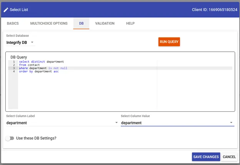Go to the Validation tab
240x165 pixels.
pyautogui.click(x=105, y=24)
